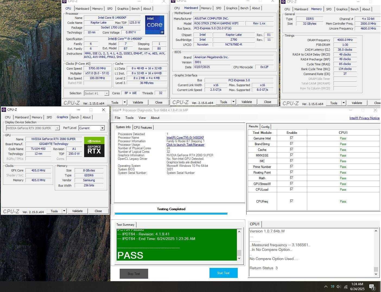Screen dimensions: 381x292
Task: Click the taskbar network icon
Action: click(x=346, y=287)
